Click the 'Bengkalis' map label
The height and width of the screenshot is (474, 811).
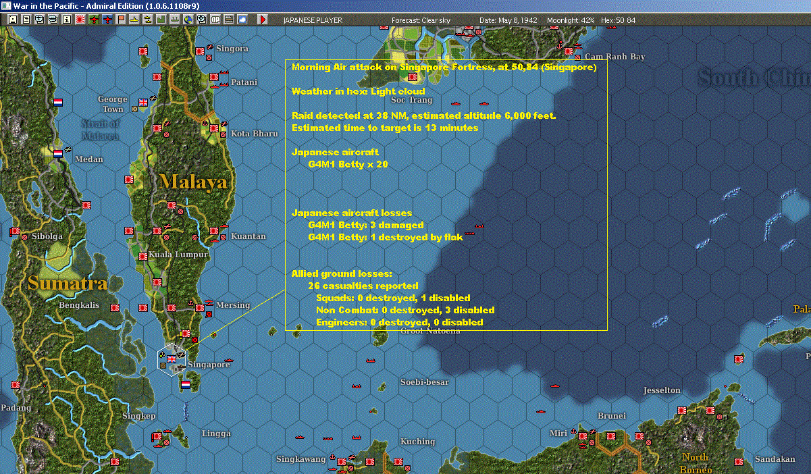(79, 305)
